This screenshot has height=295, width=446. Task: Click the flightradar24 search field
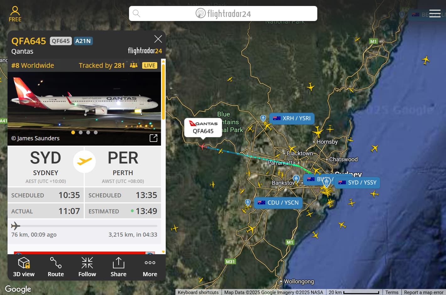223,13
